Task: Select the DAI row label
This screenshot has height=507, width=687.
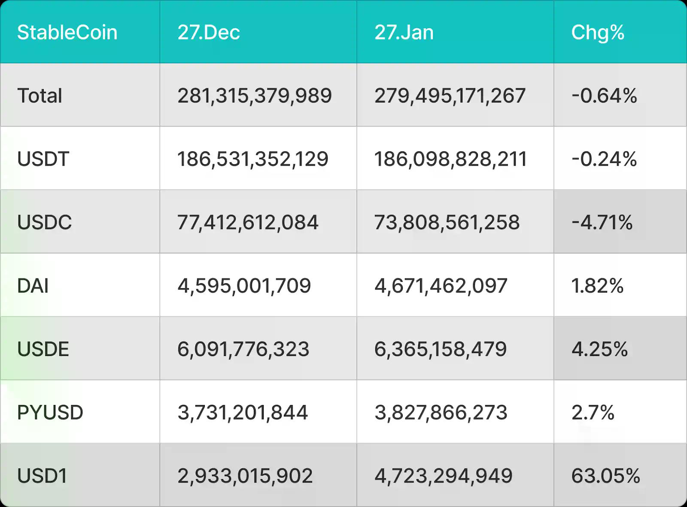Action: pos(33,286)
